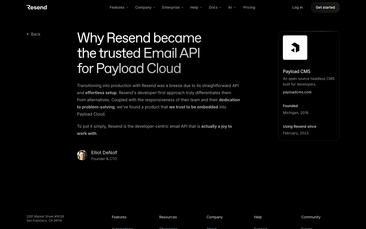Screen dimensions: 366x229
Task: Open the Docs dropdown menu
Action: 215,7
